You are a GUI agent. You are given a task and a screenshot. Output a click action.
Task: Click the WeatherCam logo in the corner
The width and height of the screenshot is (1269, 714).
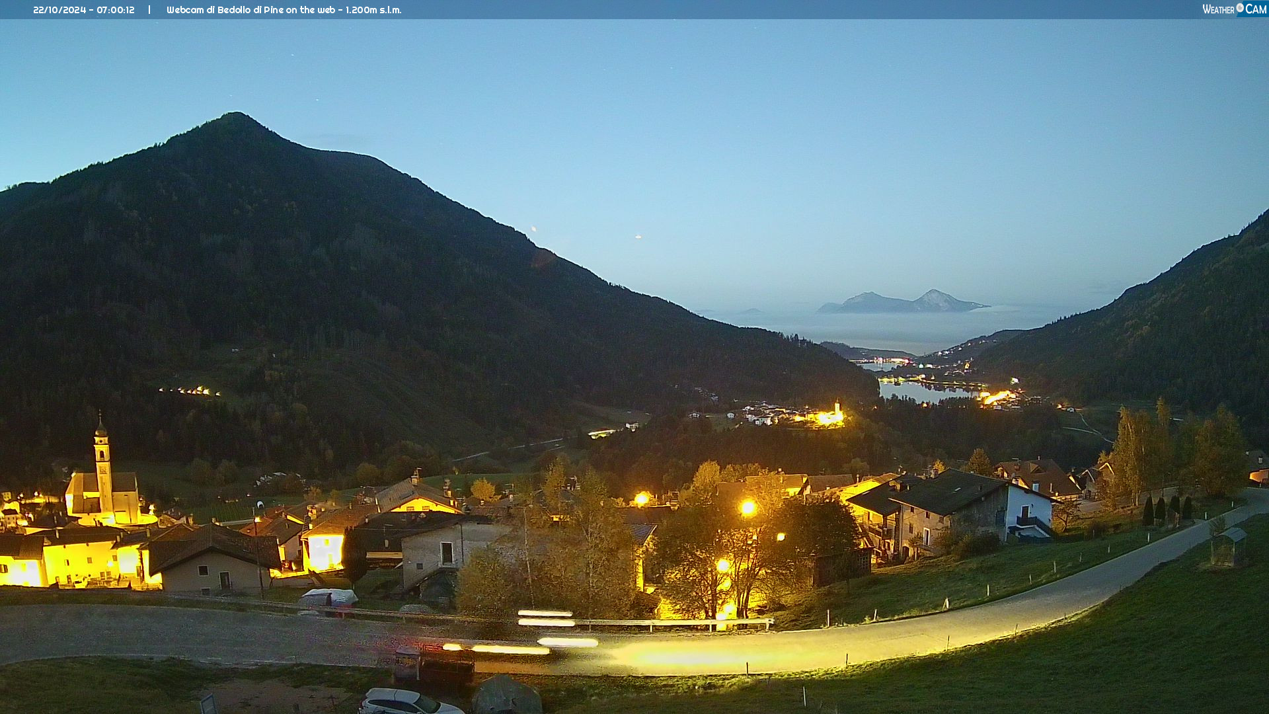(x=1234, y=9)
